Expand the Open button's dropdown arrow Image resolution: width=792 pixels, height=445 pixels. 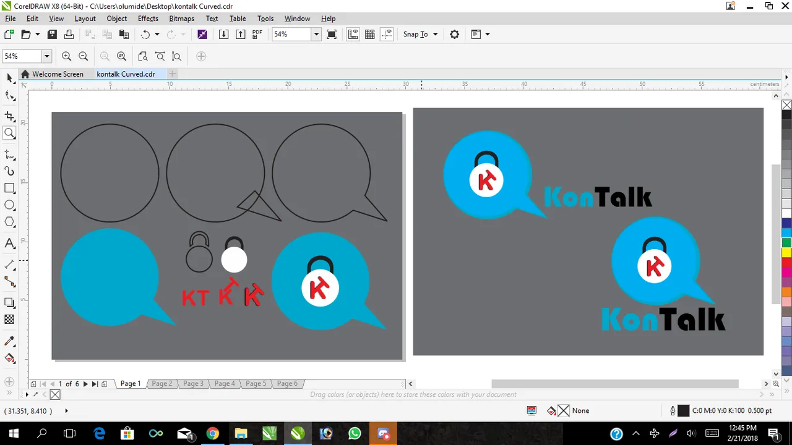(38, 35)
